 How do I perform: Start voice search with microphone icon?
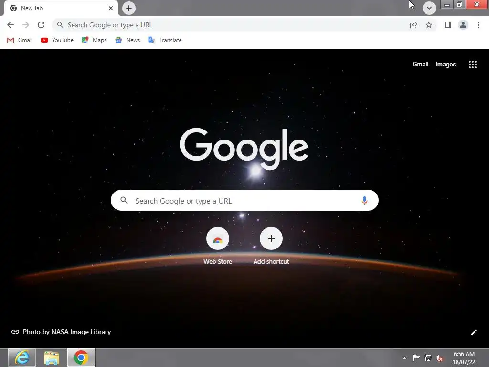(364, 200)
